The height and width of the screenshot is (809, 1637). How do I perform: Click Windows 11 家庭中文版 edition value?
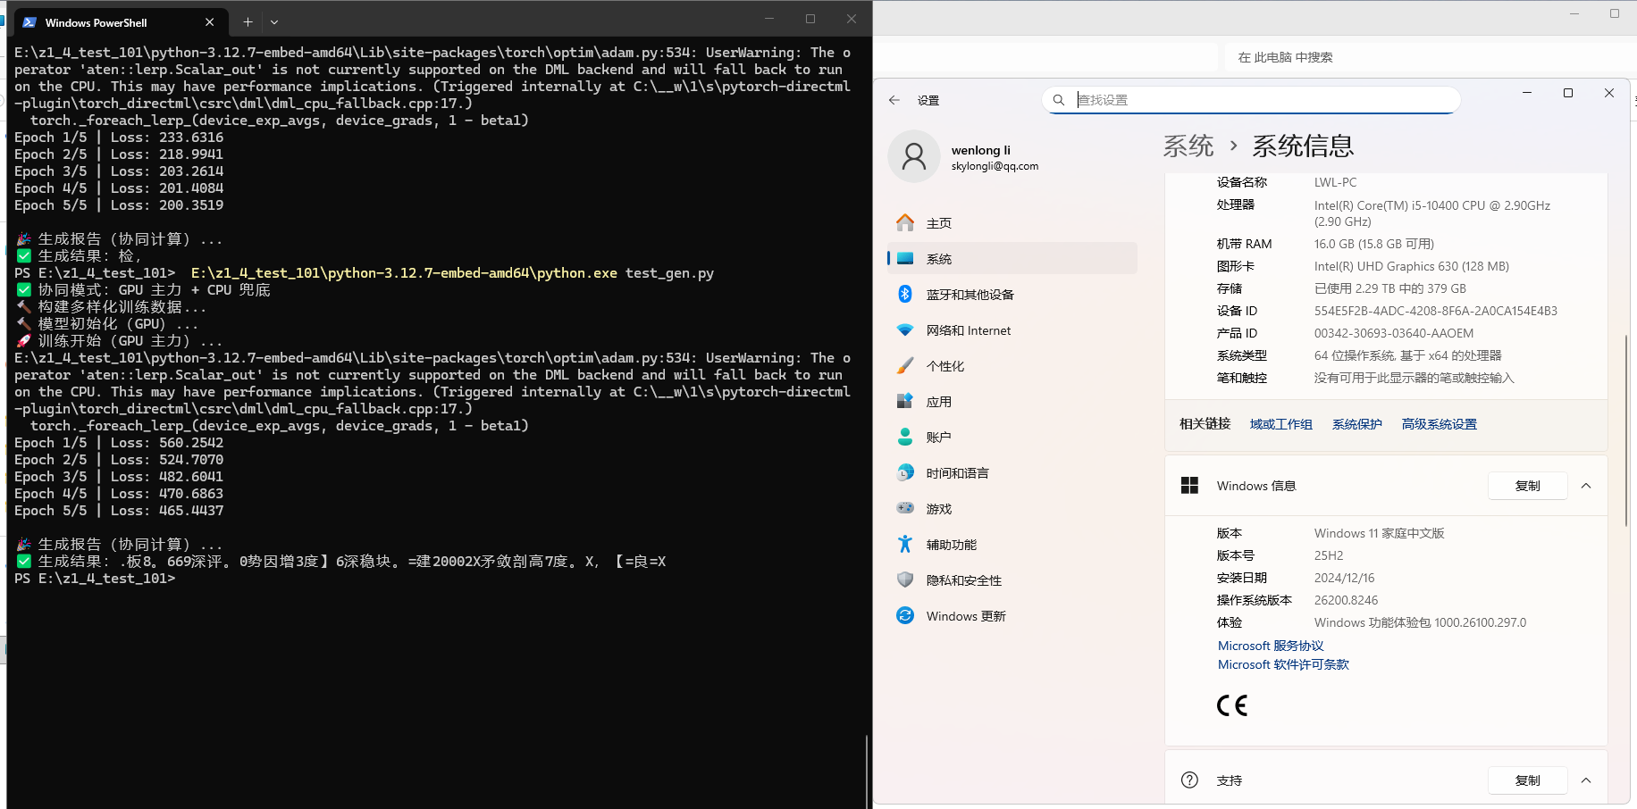click(1379, 533)
